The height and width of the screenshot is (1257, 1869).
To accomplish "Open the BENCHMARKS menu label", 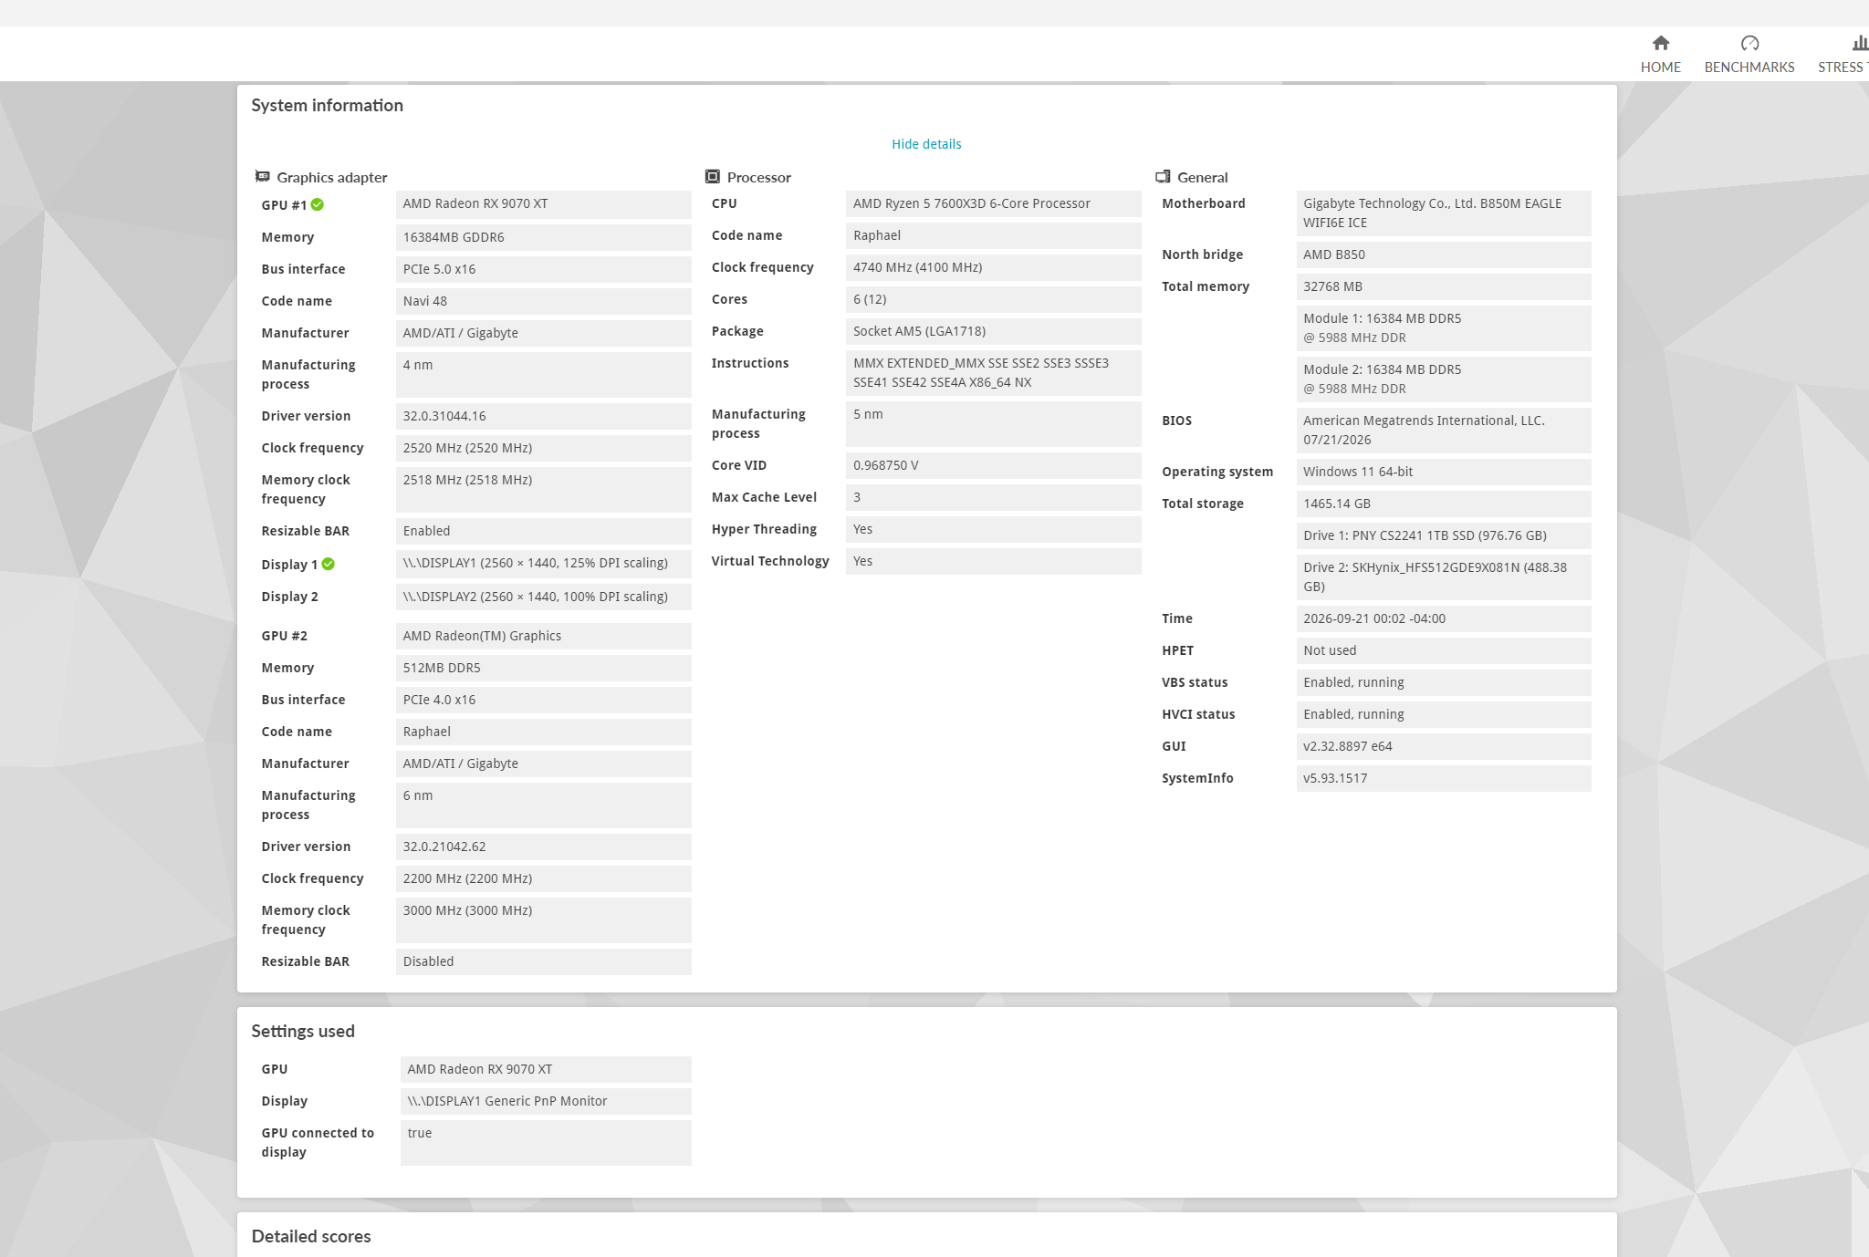I will [x=1749, y=68].
